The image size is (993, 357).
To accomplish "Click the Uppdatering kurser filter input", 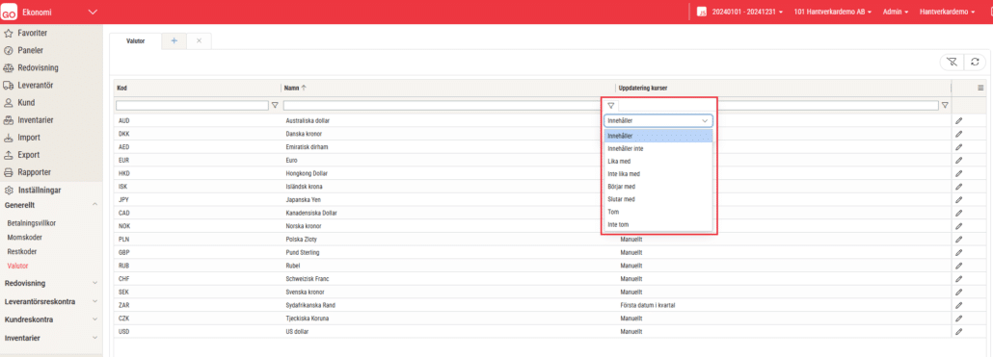I will coord(778,106).
